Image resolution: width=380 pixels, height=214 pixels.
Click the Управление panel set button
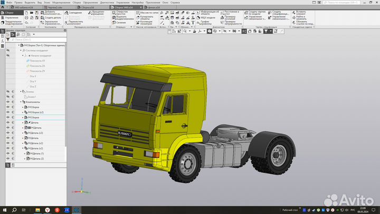11,17
